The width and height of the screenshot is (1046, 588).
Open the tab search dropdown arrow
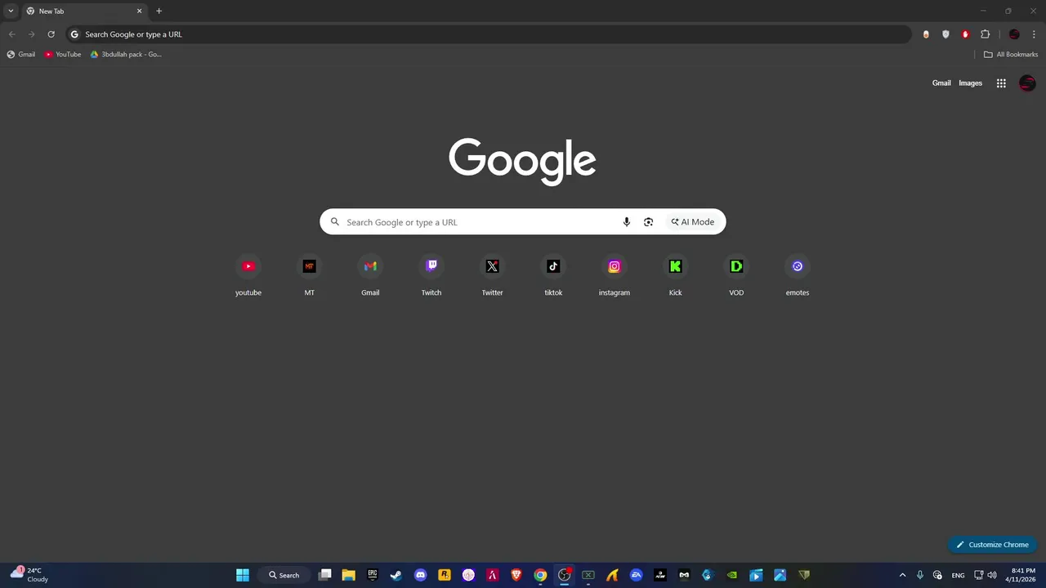[11, 11]
